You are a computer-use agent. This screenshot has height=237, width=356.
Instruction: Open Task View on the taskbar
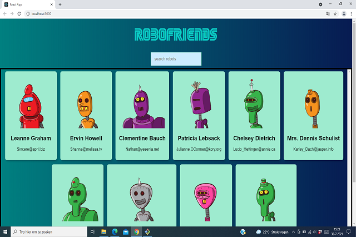tap(92, 232)
